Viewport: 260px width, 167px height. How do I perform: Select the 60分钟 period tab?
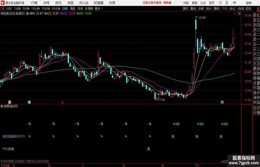(x=56, y=9)
